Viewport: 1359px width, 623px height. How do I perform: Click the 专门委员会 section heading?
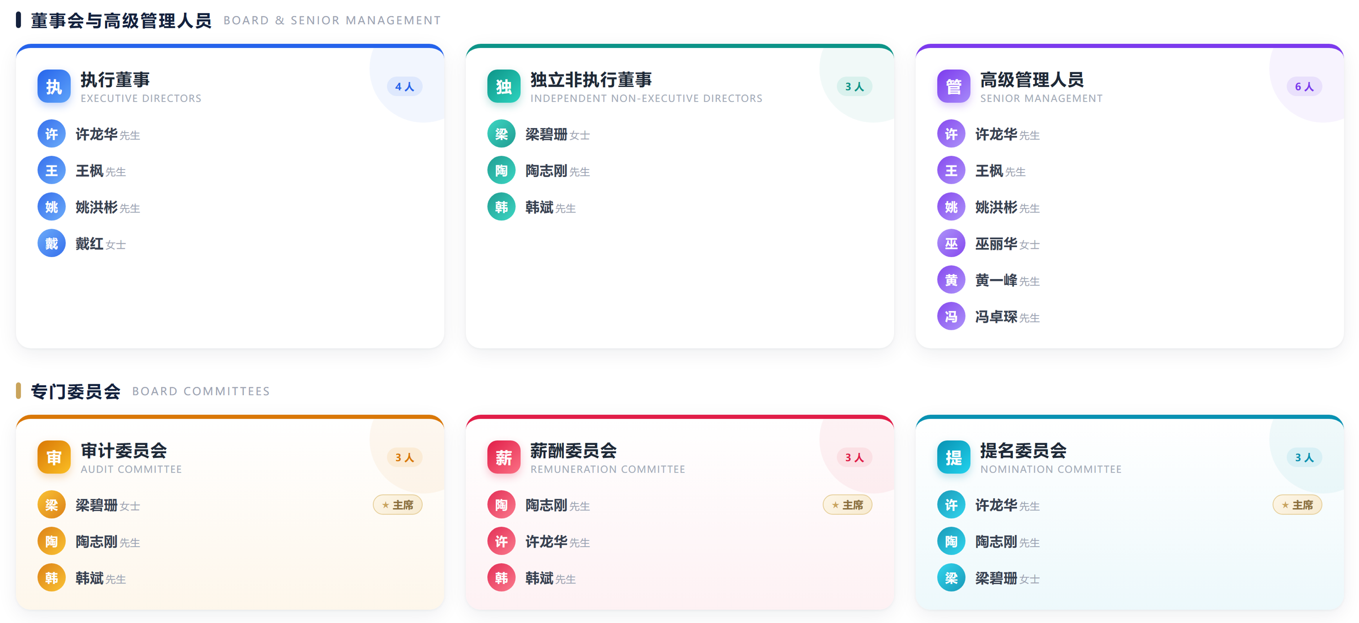coord(75,392)
